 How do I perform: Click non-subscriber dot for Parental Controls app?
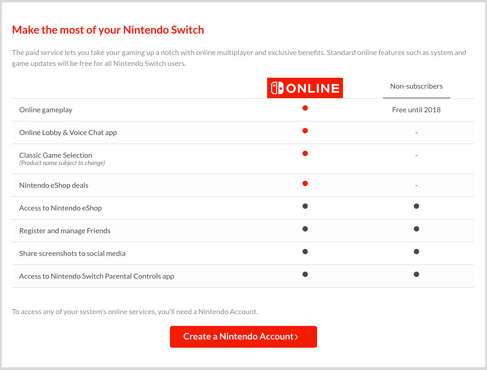click(416, 275)
